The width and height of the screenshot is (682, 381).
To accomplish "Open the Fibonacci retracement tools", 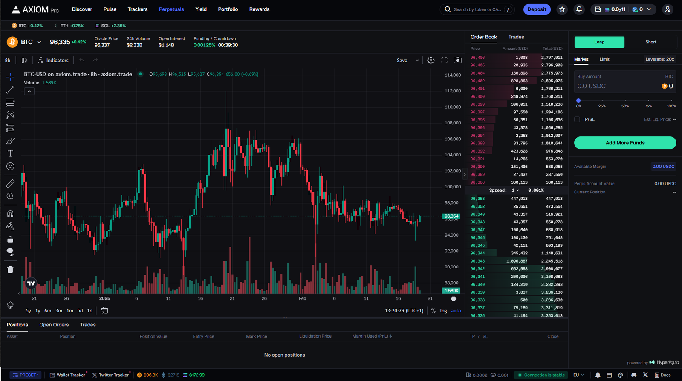I will [x=10, y=102].
